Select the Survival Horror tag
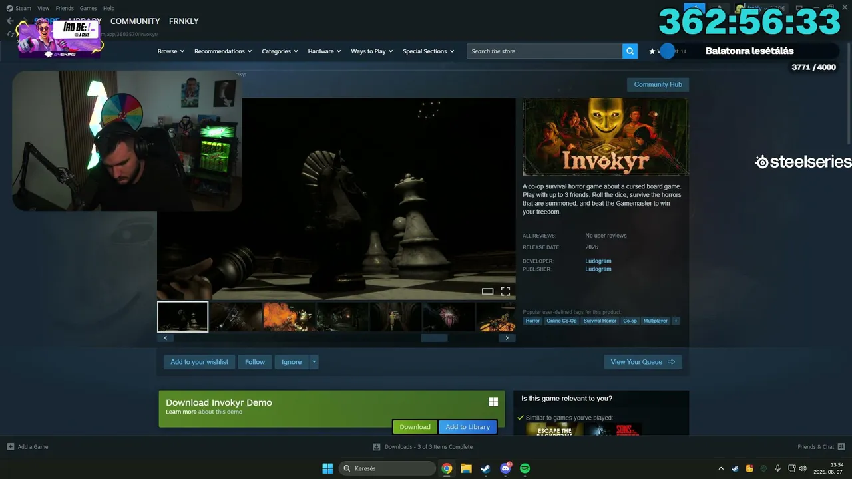 [x=600, y=321]
